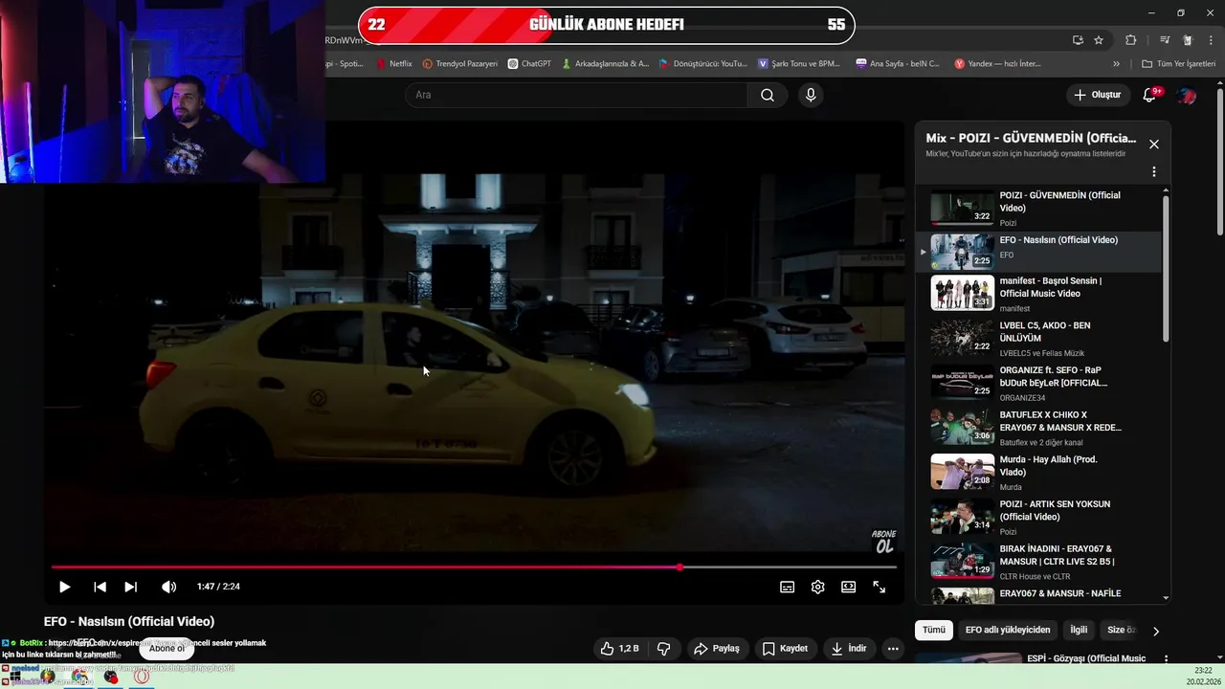Start voice search with microphone icon
The width and height of the screenshot is (1225, 689).
click(x=811, y=95)
